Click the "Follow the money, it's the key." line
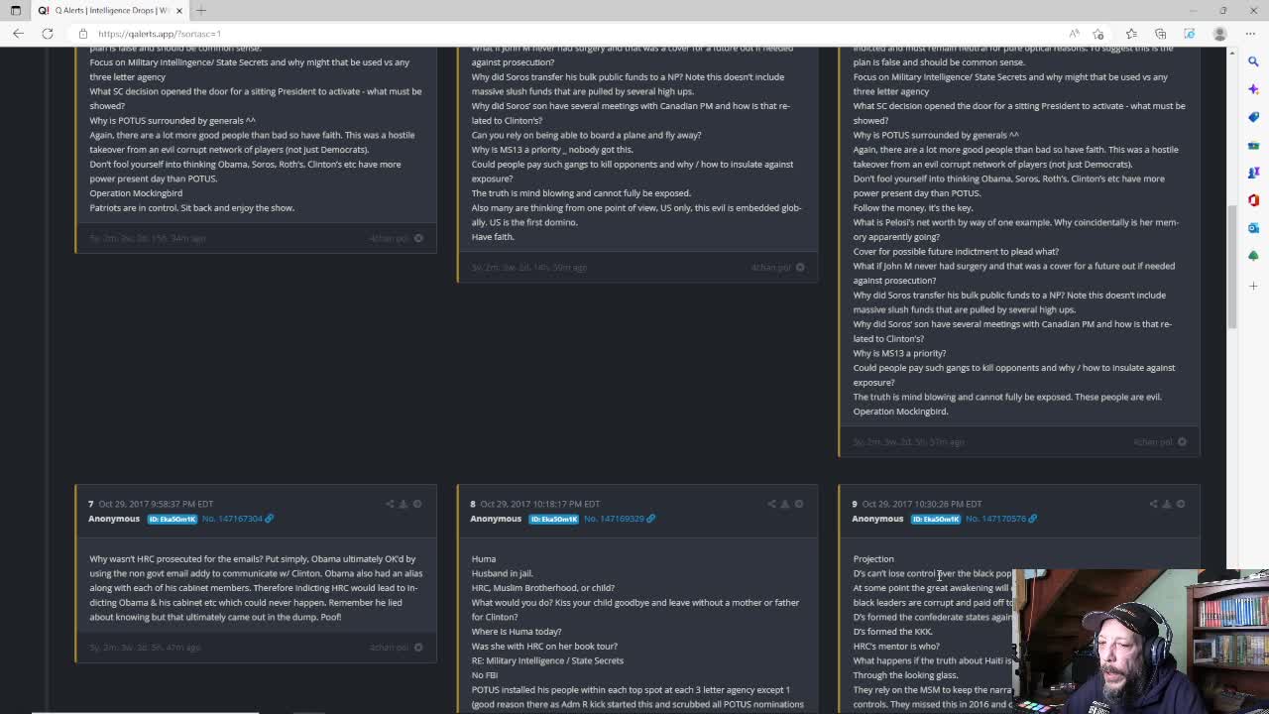This screenshot has height=714, width=1269. click(913, 207)
